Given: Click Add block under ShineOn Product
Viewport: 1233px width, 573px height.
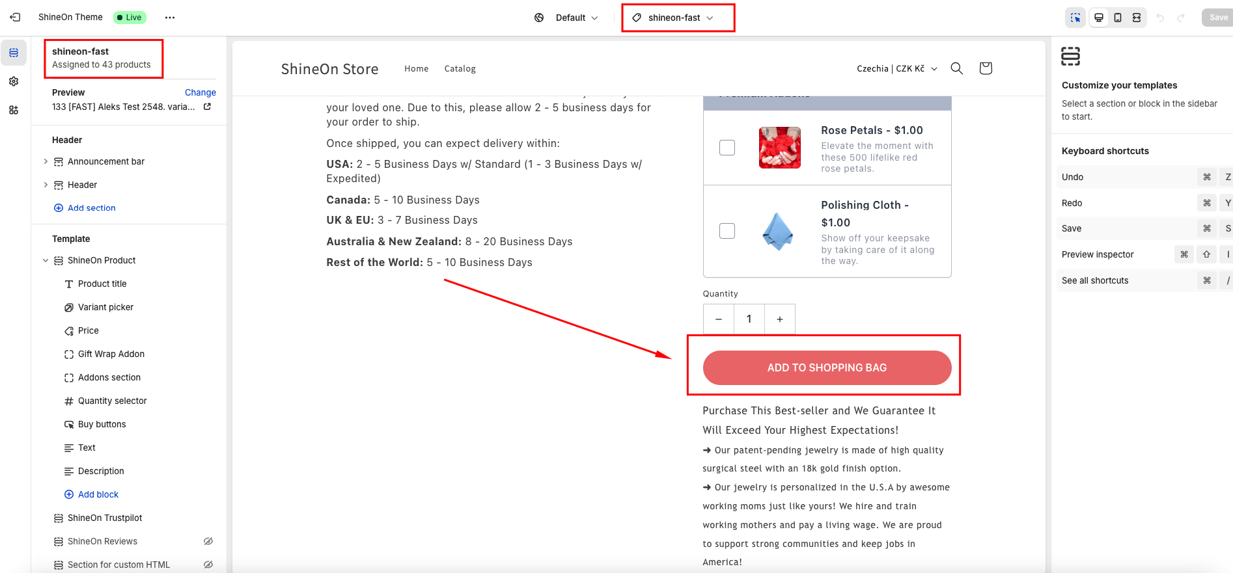Looking at the screenshot, I should [92, 494].
